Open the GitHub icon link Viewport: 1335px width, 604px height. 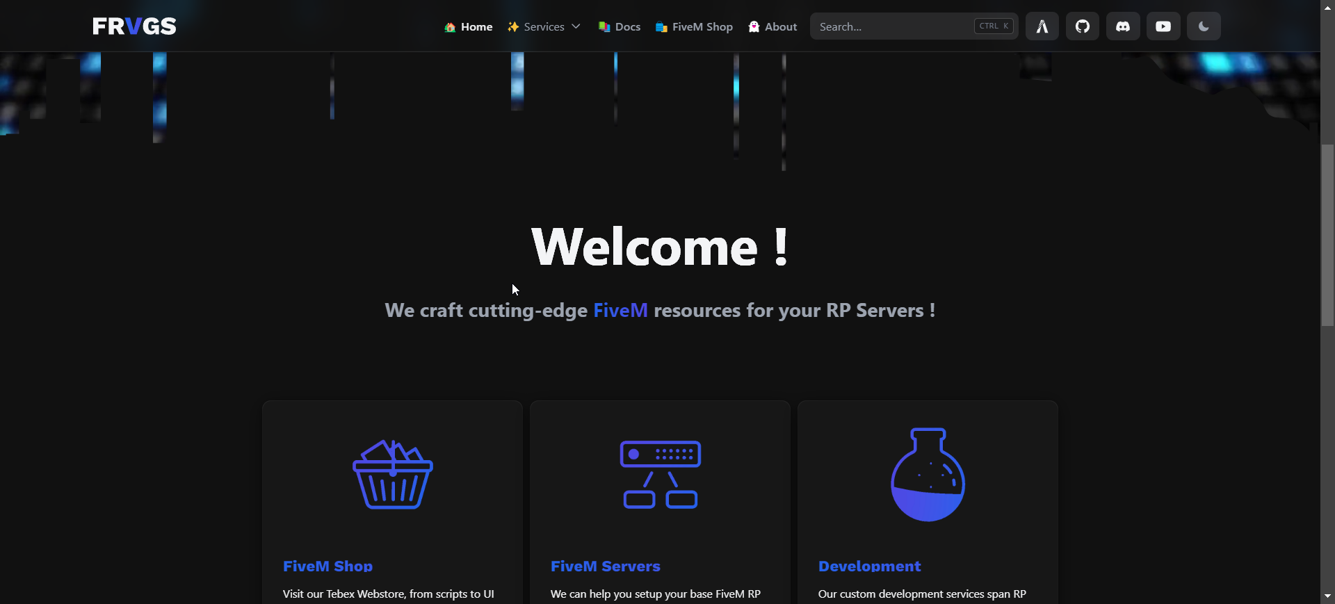point(1082,26)
